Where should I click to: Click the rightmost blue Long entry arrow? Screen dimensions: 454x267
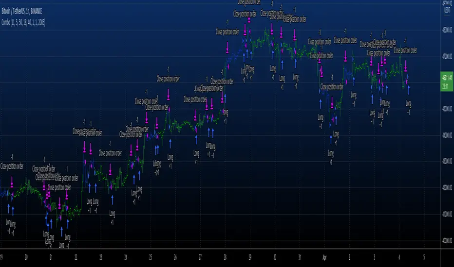(408, 90)
